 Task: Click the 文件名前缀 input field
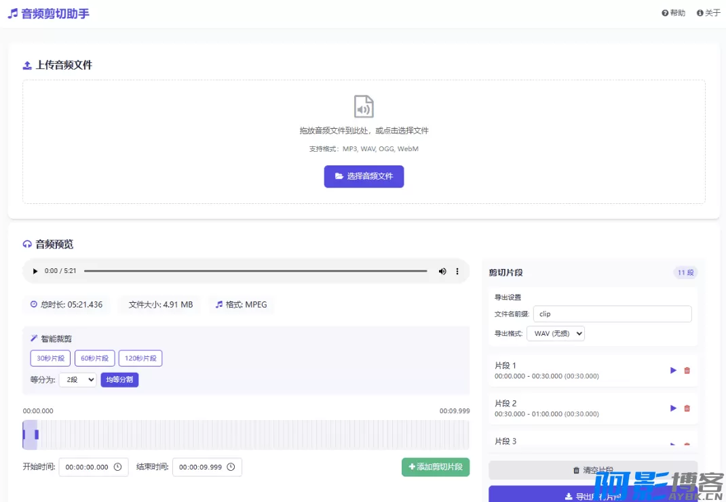612,314
